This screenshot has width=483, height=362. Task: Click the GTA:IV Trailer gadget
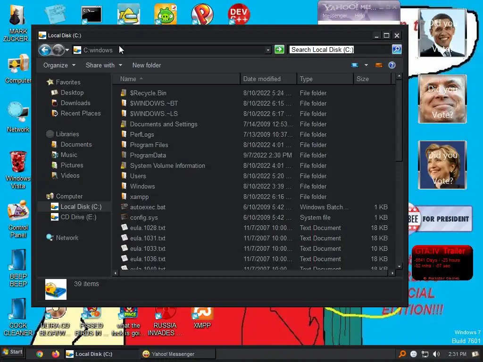442,263
